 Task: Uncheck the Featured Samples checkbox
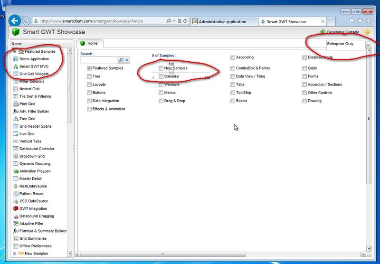pos(90,68)
